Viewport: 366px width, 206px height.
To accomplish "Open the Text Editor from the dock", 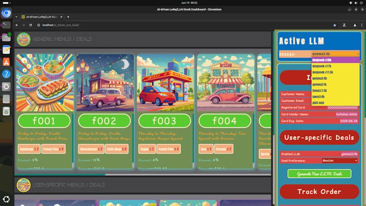I will point(6,50).
